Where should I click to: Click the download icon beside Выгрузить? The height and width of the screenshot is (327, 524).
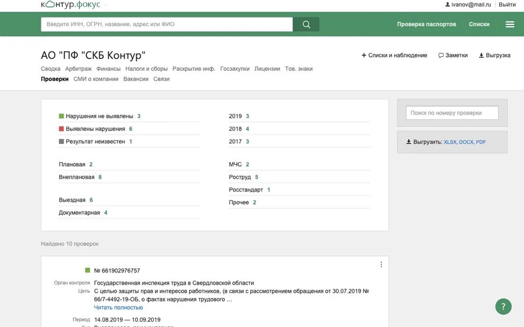(408, 142)
